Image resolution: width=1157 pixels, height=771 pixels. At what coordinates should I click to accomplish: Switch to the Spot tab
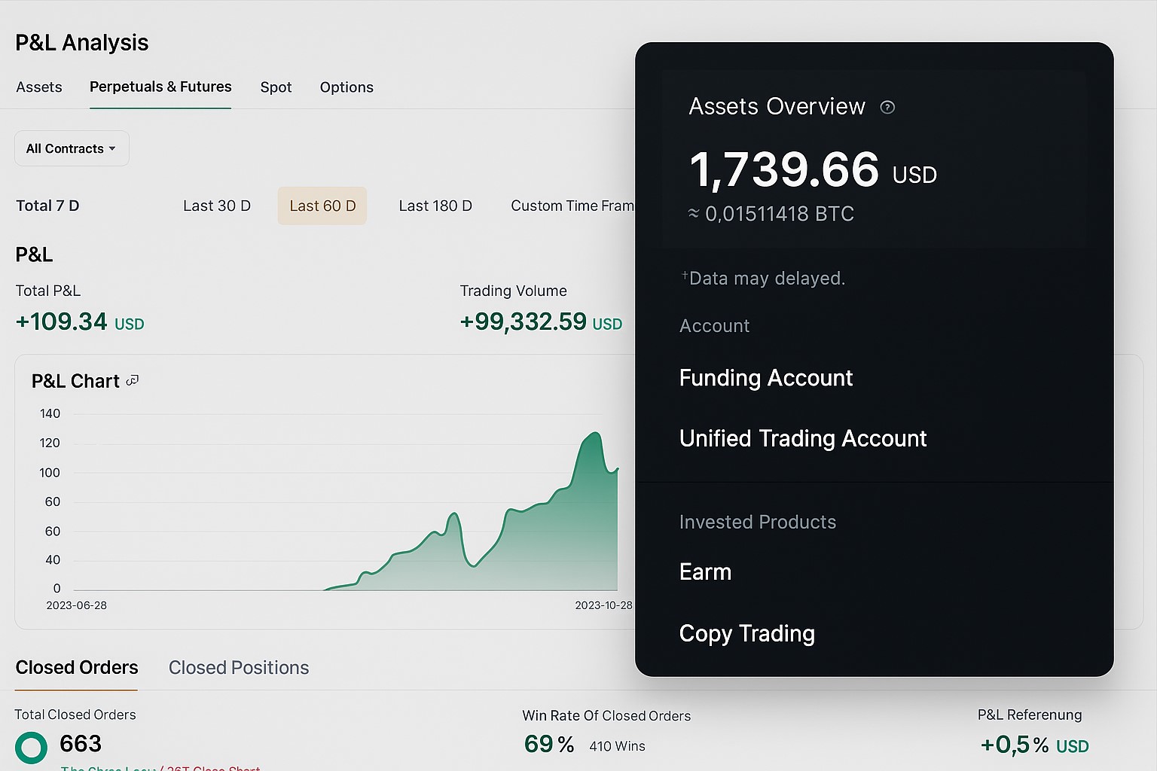coord(276,87)
